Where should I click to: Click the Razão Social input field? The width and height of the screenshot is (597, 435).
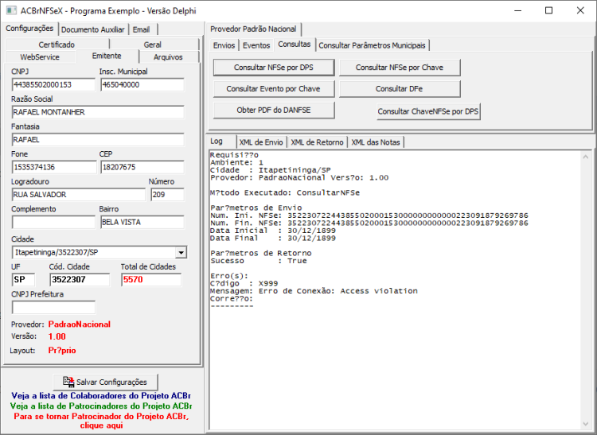pos(98,112)
